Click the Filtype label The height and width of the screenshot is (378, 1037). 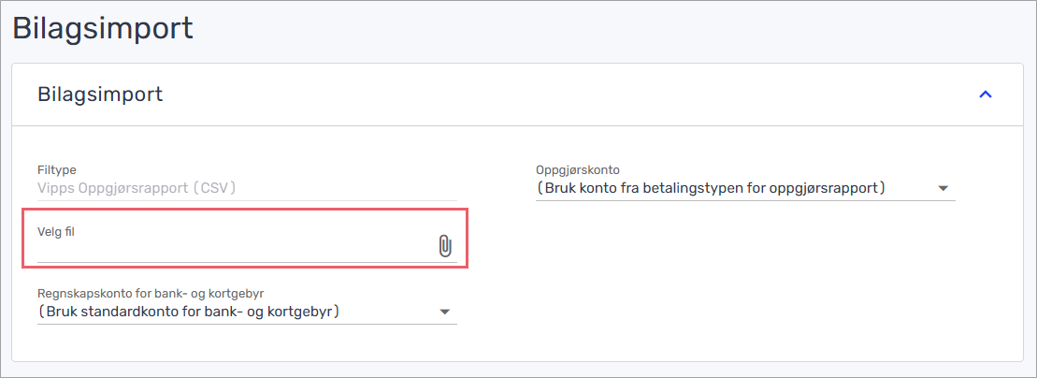[x=52, y=171]
